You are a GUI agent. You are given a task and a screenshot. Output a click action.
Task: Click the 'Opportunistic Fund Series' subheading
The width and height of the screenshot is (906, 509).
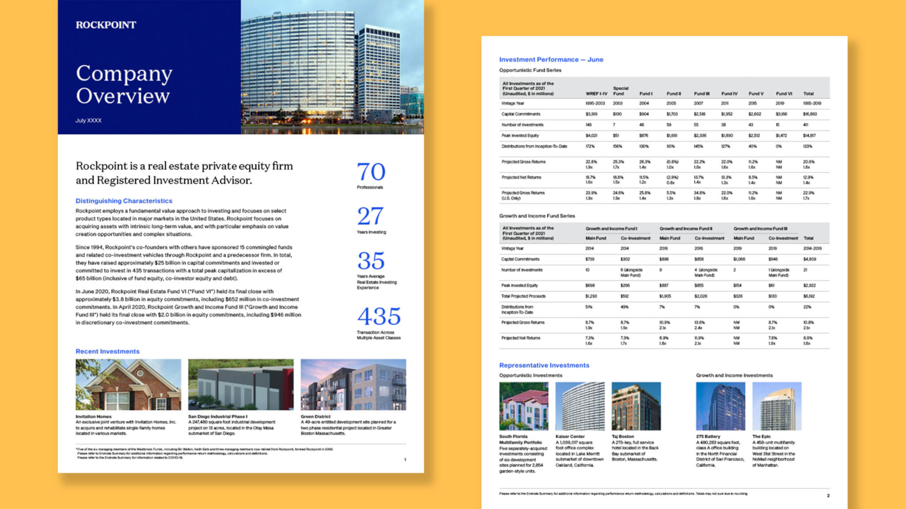[530, 70]
